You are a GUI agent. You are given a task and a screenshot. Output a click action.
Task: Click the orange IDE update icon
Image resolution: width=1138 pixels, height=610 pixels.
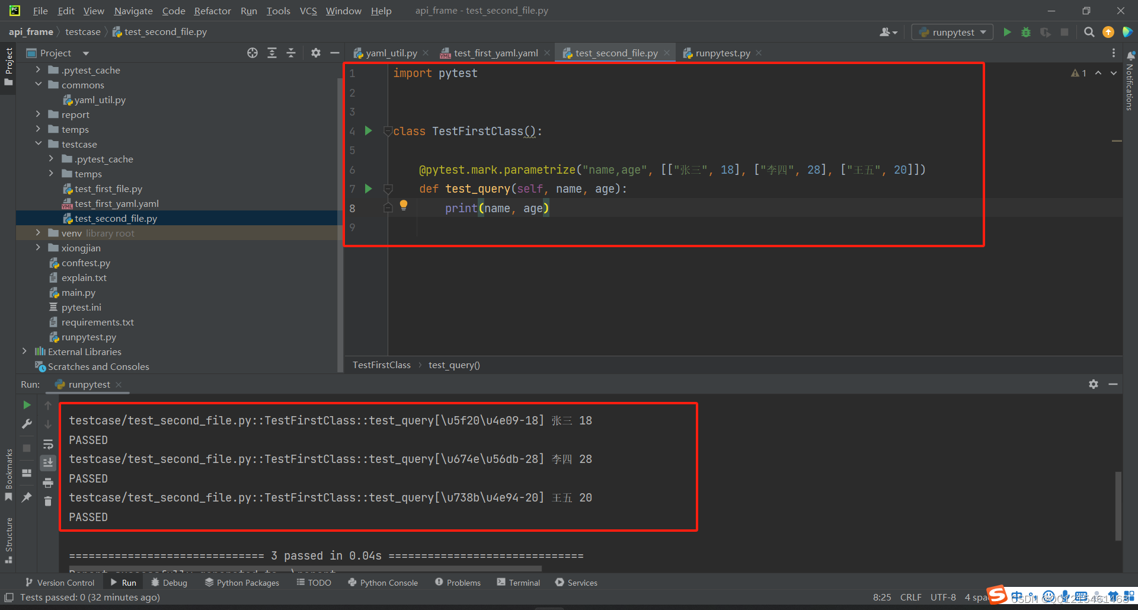1108,32
